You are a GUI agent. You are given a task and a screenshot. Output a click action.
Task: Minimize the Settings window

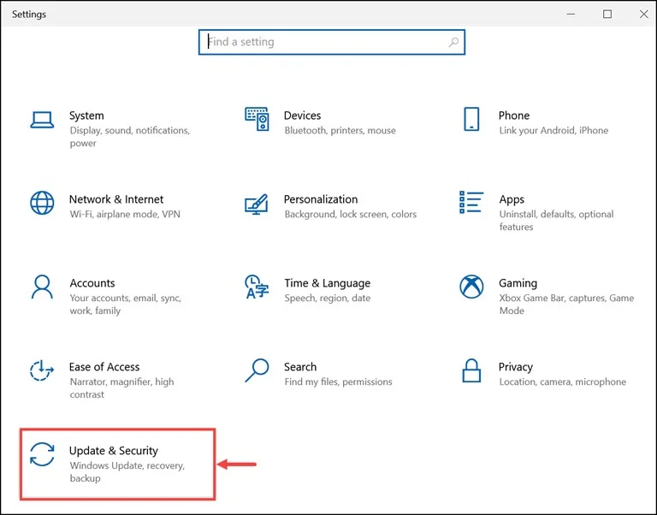click(571, 15)
